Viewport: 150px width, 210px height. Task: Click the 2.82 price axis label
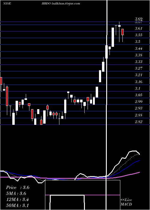tap(139, 121)
